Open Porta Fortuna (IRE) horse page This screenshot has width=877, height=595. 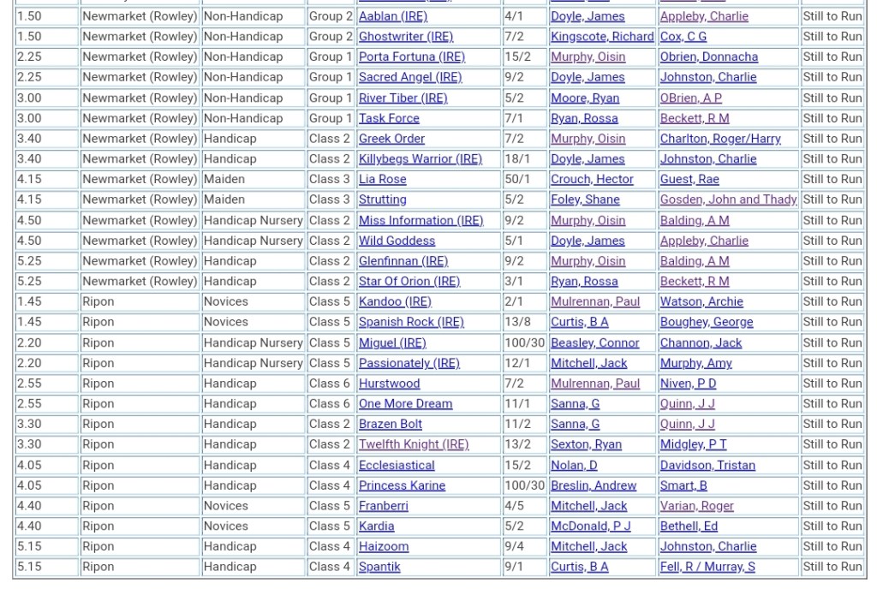coord(411,57)
